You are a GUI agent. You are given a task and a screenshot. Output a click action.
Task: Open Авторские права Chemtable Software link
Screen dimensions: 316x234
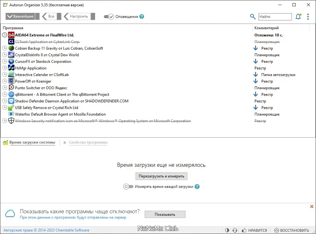coord(46,230)
